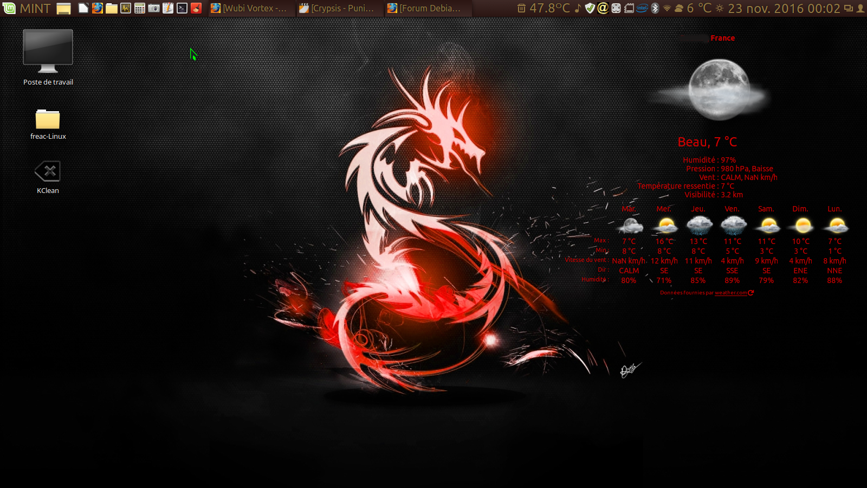This screenshot has height=488, width=867.
Task: Launch the red broom cleaner application
Action: [196, 8]
